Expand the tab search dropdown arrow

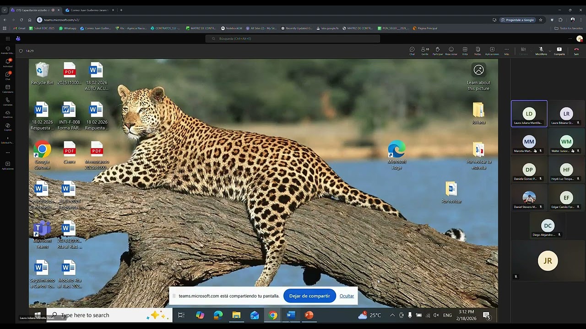[x=5, y=10]
